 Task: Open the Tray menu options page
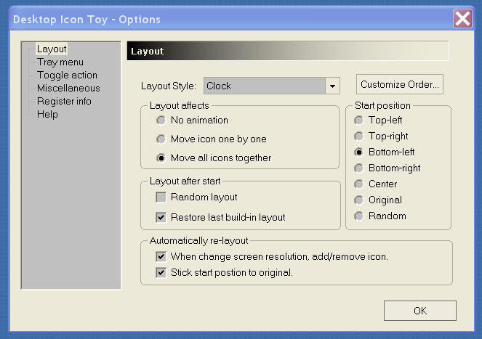pos(60,62)
